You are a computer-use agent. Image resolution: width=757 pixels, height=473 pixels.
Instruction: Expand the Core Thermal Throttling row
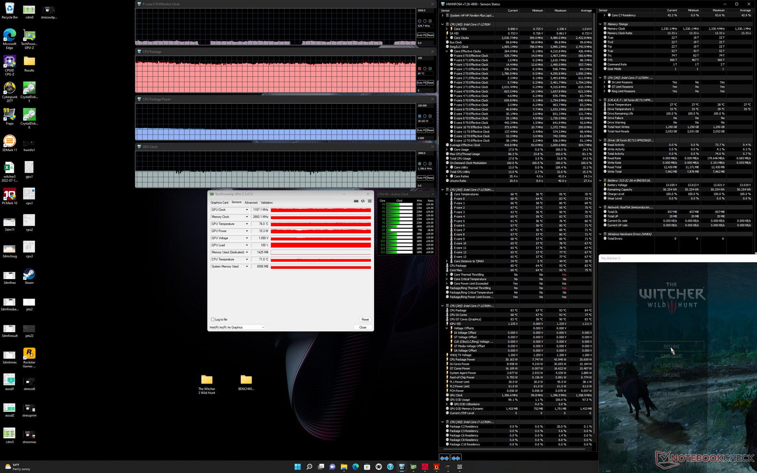click(447, 275)
